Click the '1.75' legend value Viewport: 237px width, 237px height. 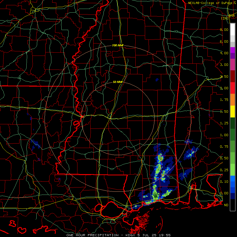coord(224,100)
